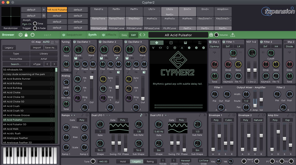
Task: Open the Envelope 1 Cubic curve dropdown
Action: (229, 120)
